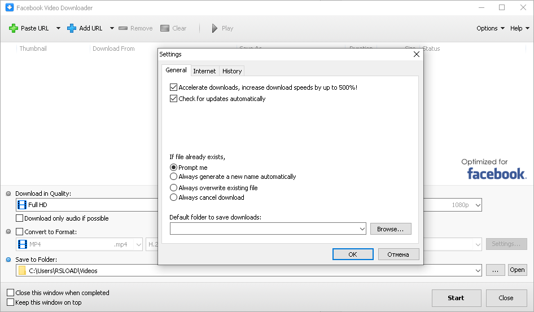Expand the codec dropdown beside the Settings… button
This screenshot has width=534, height=312.
(x=478, y=244)
